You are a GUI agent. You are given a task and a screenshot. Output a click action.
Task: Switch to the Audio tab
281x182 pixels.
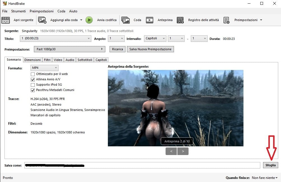point(70,60)
